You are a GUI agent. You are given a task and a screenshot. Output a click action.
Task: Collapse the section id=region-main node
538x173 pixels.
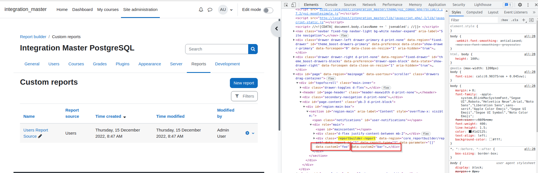pyautogui.click(x=307, y=111)
